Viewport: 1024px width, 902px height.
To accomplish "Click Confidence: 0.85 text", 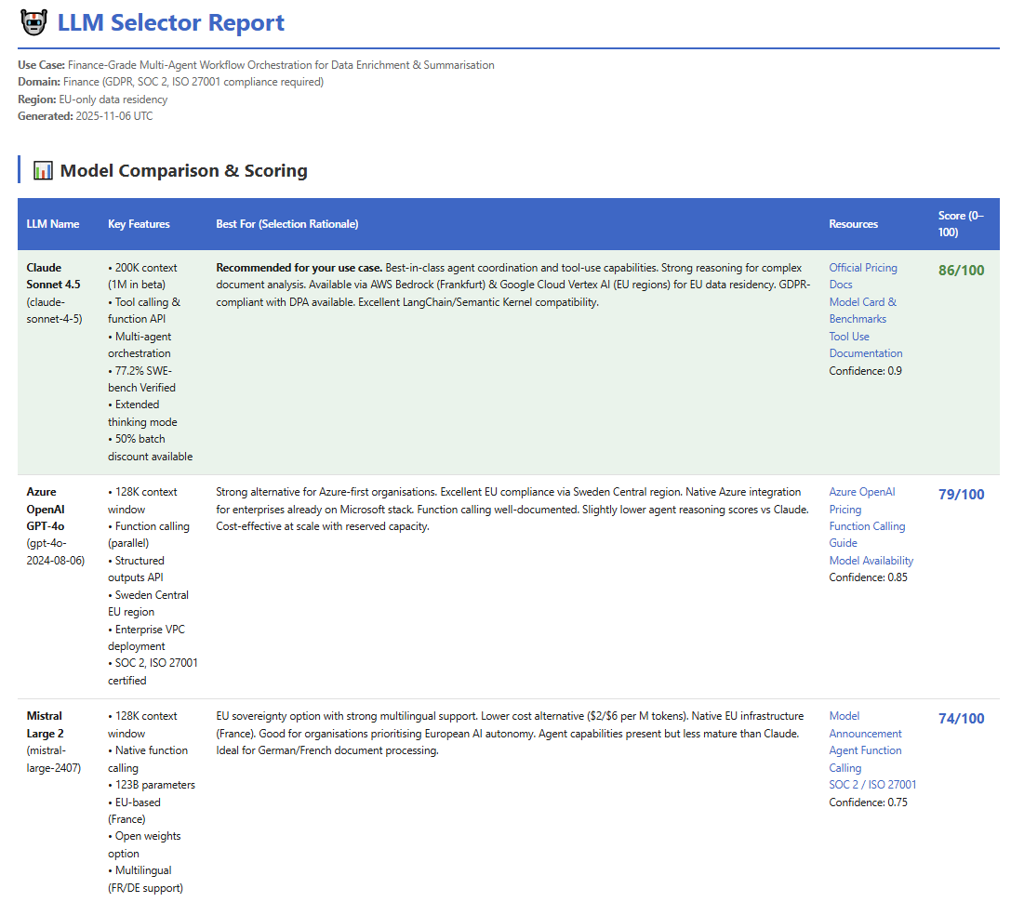I will click(868, 577).
